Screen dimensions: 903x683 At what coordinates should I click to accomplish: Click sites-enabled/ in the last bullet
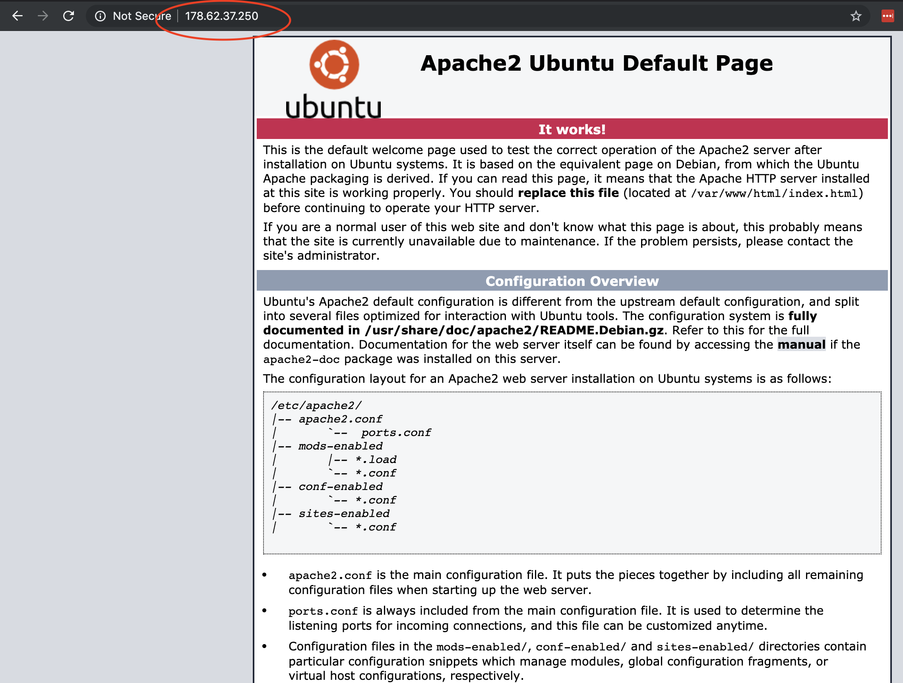point(705,647)
